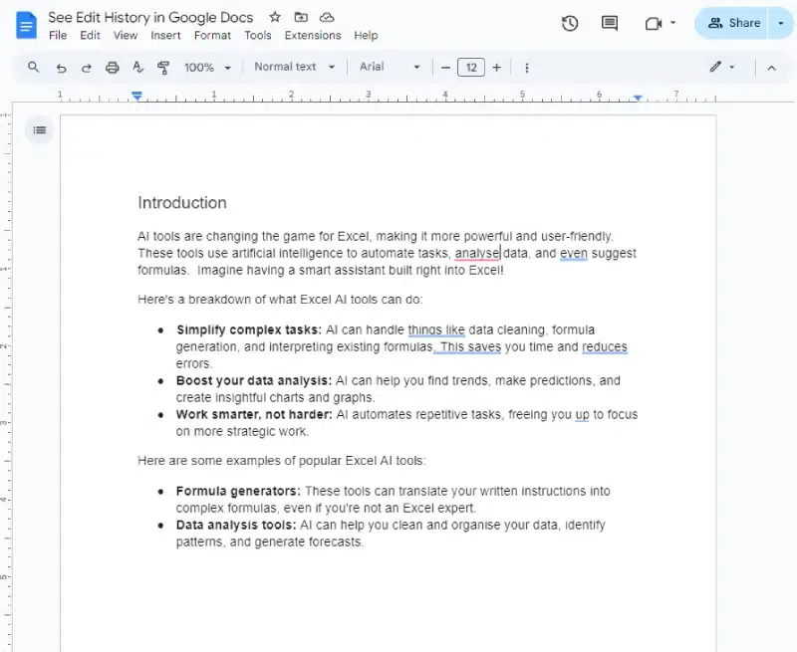Viewport: 797px width, 652px height.
Task: Expand the paragraph style dropdown showing Normal text
Action: coord(293,67)
